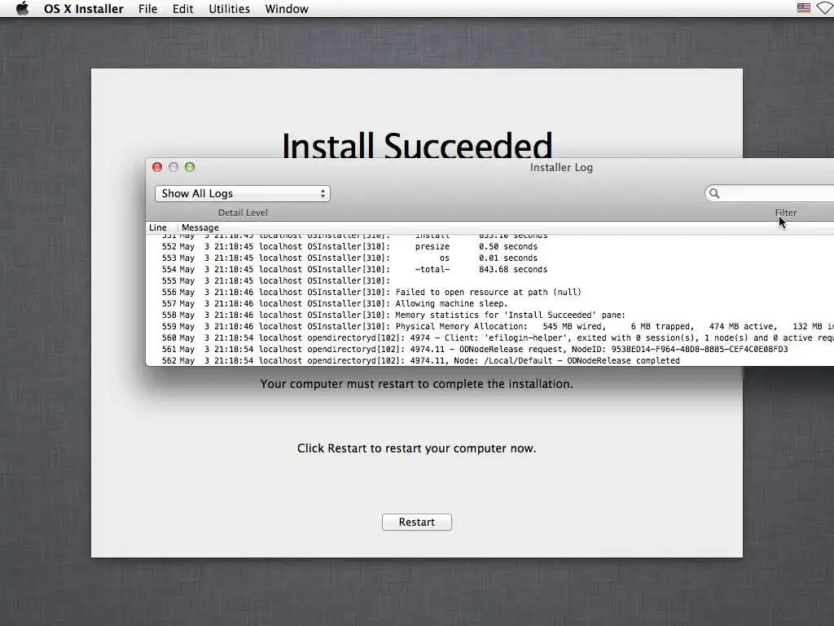Click 'Click Restart to restart' instruction text
Viewport: 834px width, 626px height.
416,448
